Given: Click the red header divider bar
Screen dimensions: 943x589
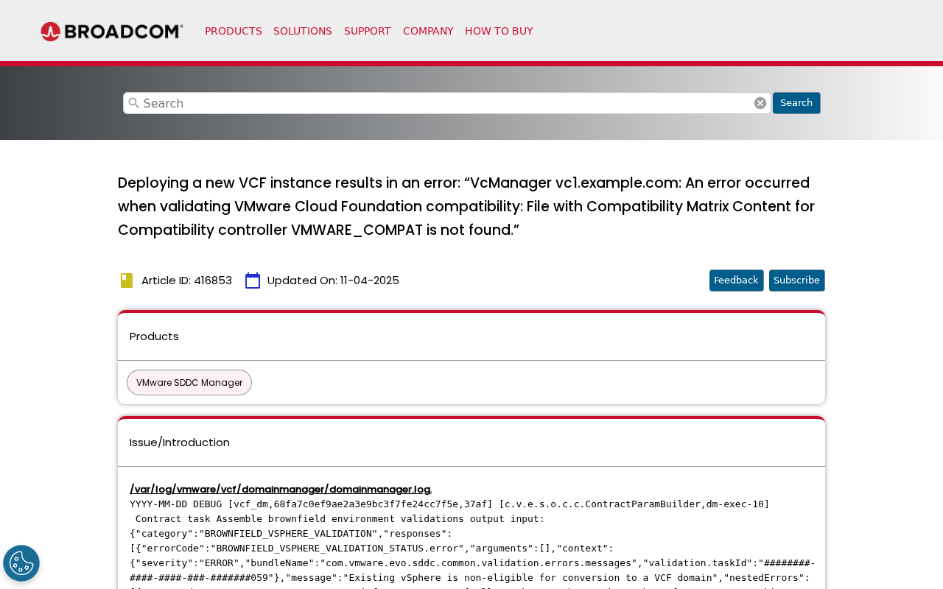Looking at the screenshot, I should point(471,65).
